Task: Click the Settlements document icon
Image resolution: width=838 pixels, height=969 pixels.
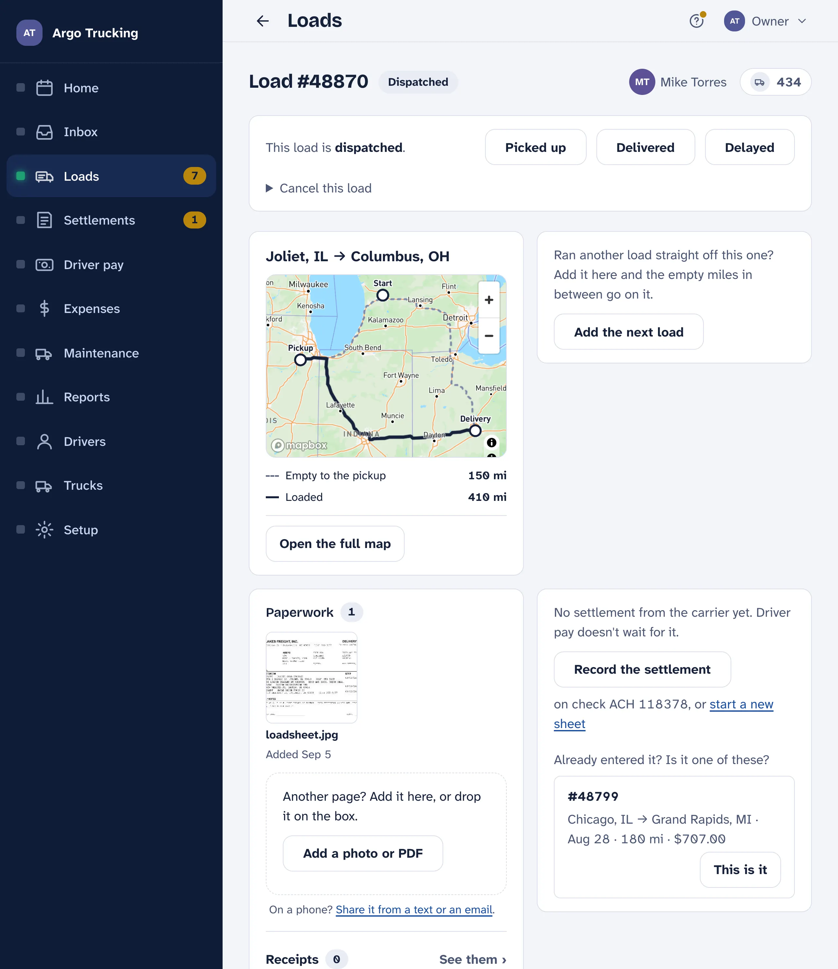Action: (x=45, y=220)
